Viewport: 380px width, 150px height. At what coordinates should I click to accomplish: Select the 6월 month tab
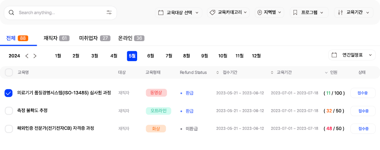click(x=151, y=56)
